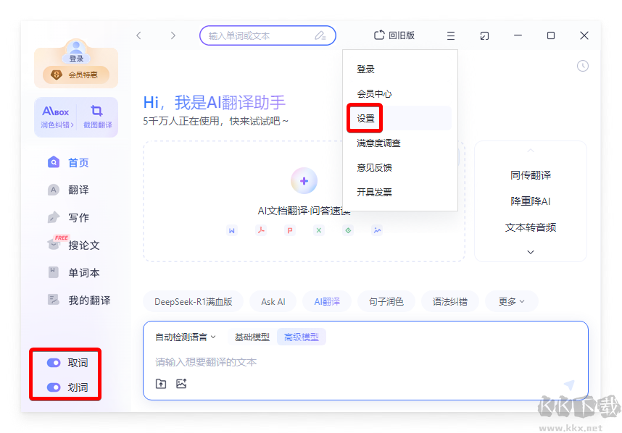Select 我的翻译 in the sidebar
The height and width of the screenshot is (433, 622).
coord(78,299)
